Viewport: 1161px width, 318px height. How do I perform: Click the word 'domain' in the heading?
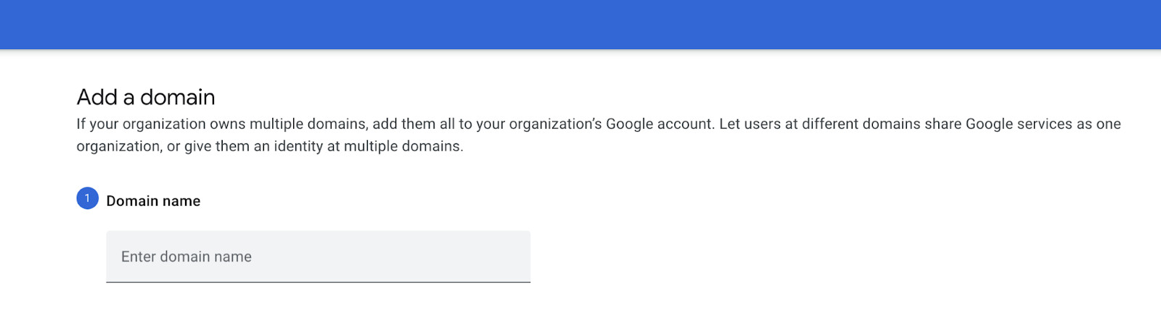pyautogui.click(x=178, y=97)
